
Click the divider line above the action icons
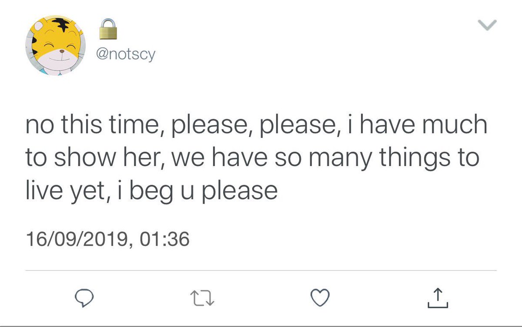pos(261,270)
